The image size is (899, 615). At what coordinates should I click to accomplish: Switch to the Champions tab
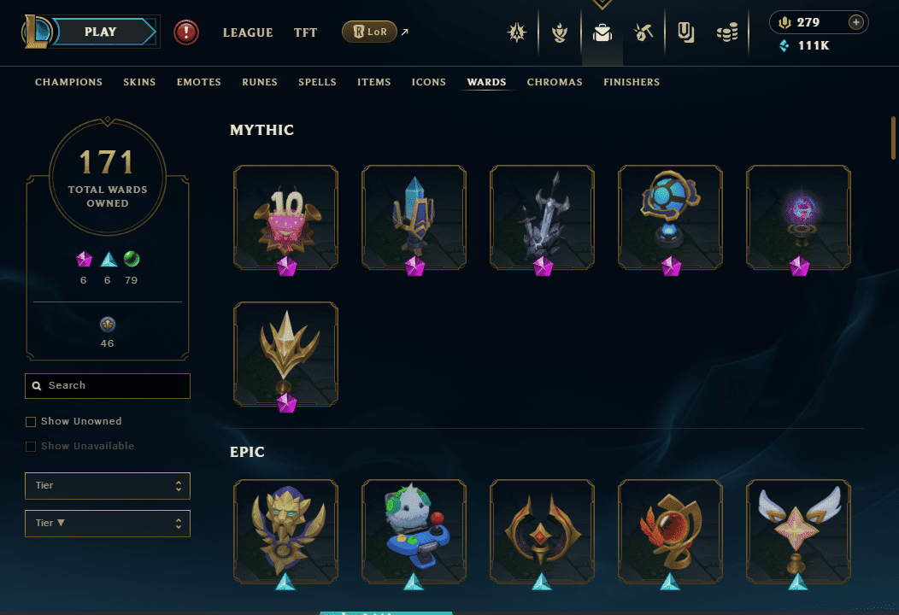point(69,82)
